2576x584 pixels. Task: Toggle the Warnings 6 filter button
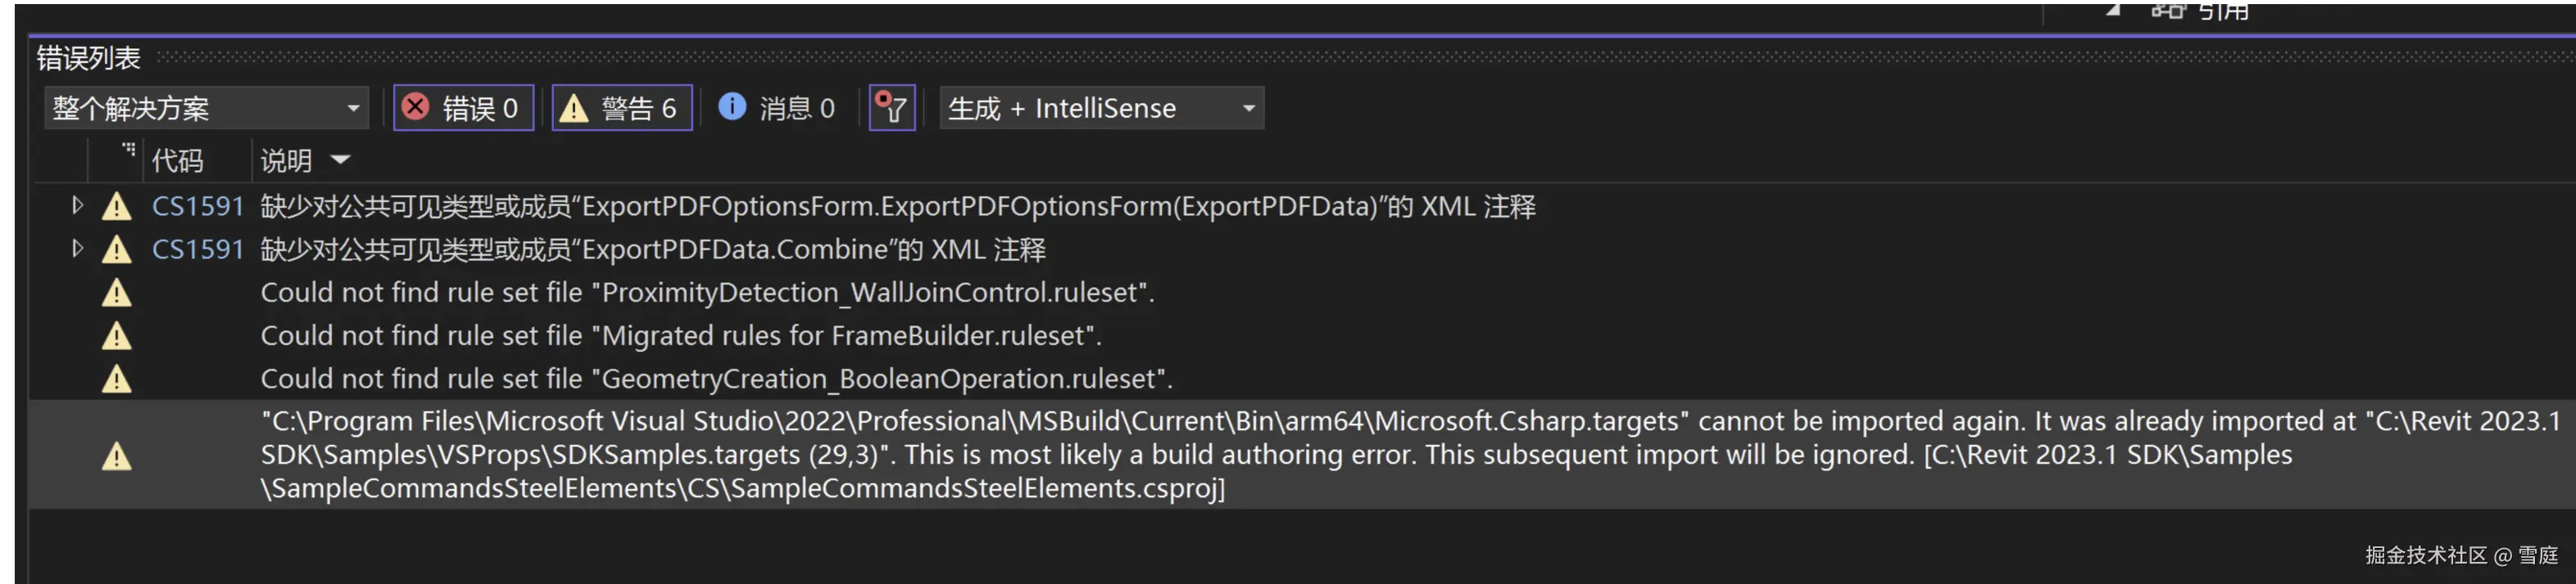pyautogui.click(x=621, y=108)
